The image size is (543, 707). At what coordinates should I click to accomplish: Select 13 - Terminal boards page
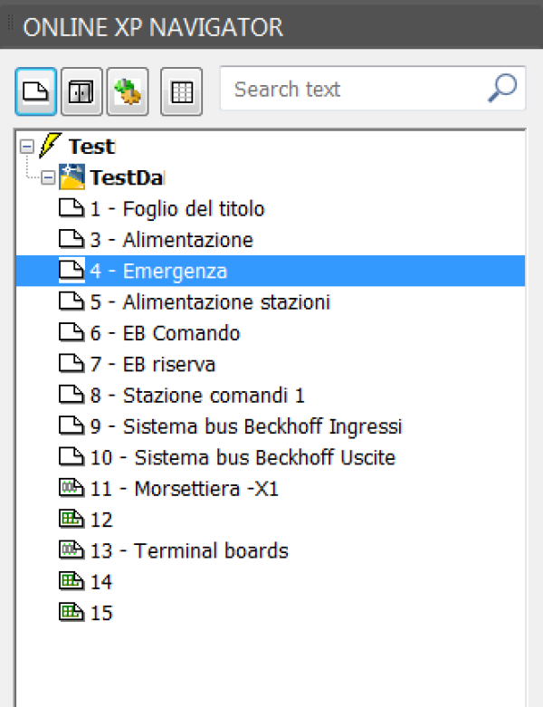click(x=189, y=551)
